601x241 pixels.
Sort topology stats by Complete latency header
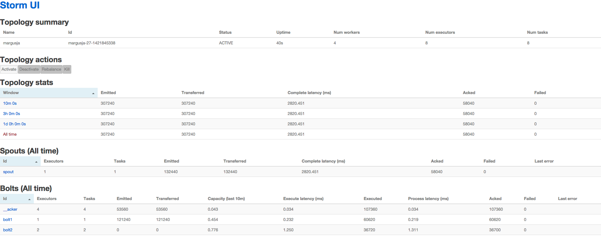tap(309, 93)
